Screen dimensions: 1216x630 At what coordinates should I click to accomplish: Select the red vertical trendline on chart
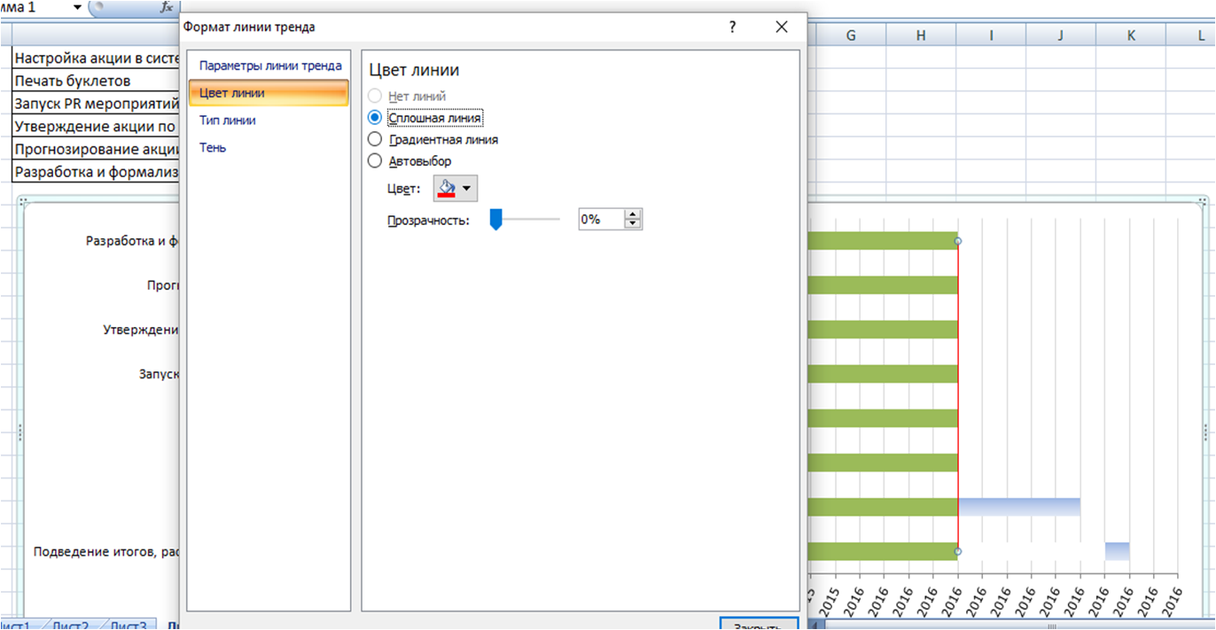click(958, 399)
